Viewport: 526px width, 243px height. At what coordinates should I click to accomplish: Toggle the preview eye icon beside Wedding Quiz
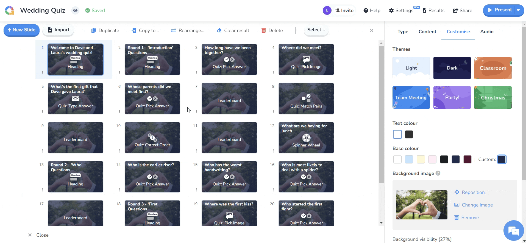click(x=75, y=10)
